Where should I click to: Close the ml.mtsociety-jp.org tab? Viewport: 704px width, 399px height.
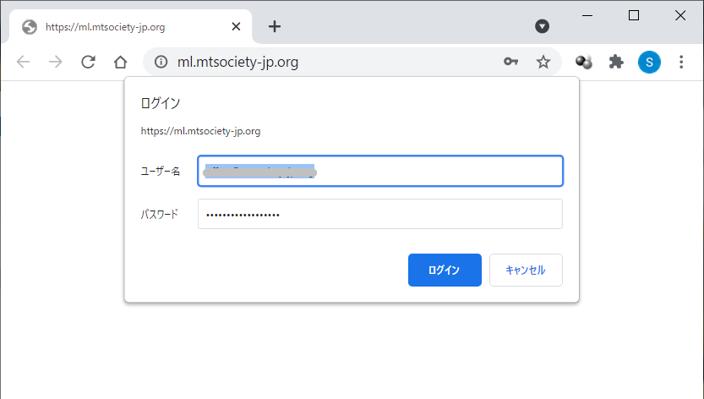[x=236, y=26]
